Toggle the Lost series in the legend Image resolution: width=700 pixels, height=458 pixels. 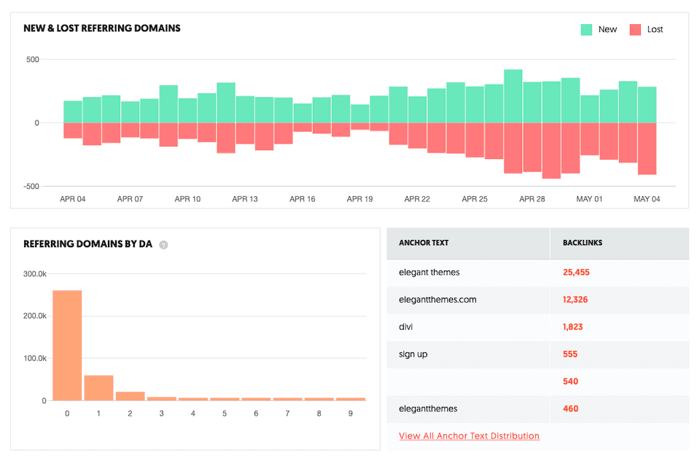647,29
